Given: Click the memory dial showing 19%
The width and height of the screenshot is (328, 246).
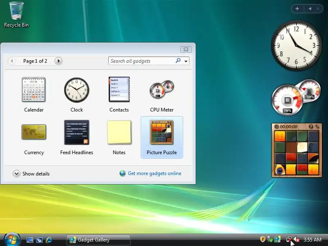Looking at the screenshot, I should (x=310, y=90).
